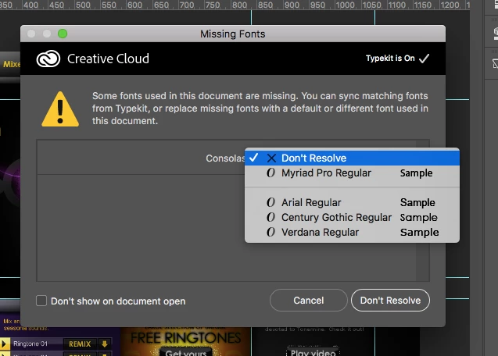Viewport: 498px width, 356px height.
Task: Click the italic O icon beside Myriad Pro
Action: (x=271, y=173)
